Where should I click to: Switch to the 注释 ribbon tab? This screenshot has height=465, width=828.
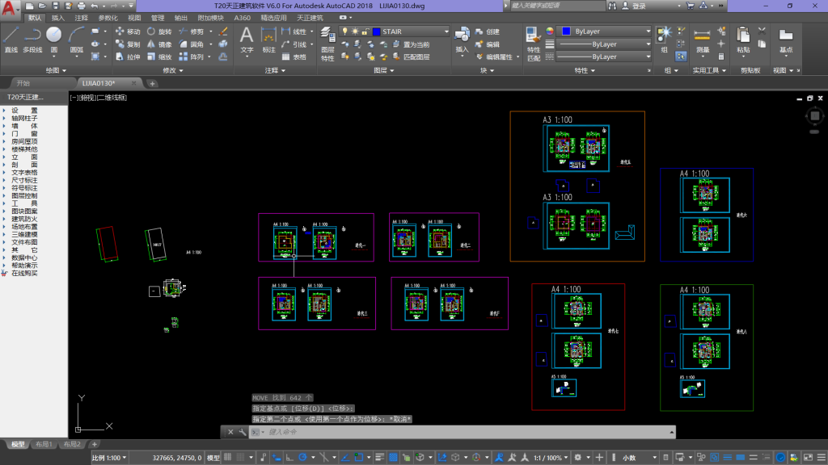coord(82,17)
